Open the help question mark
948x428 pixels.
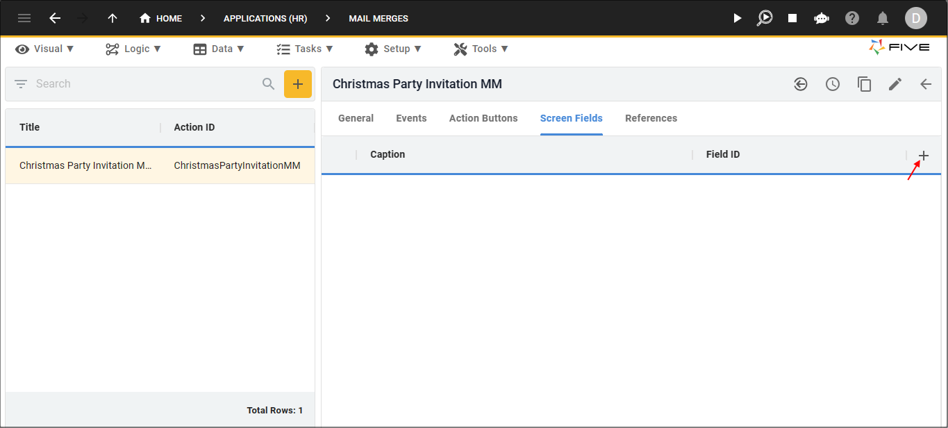tap(852, 18)
